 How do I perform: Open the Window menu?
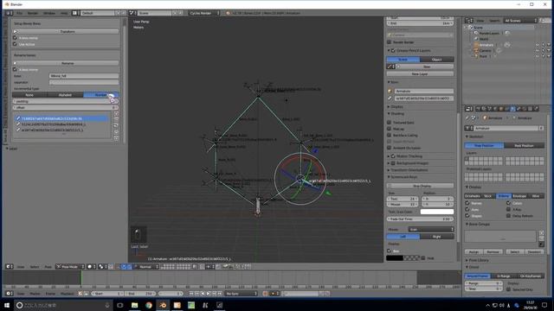tap(49, 13)
